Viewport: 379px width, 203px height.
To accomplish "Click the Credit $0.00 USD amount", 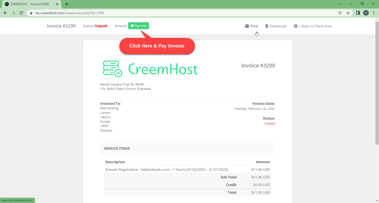I will pyautogui.click(x=262, y=185).
